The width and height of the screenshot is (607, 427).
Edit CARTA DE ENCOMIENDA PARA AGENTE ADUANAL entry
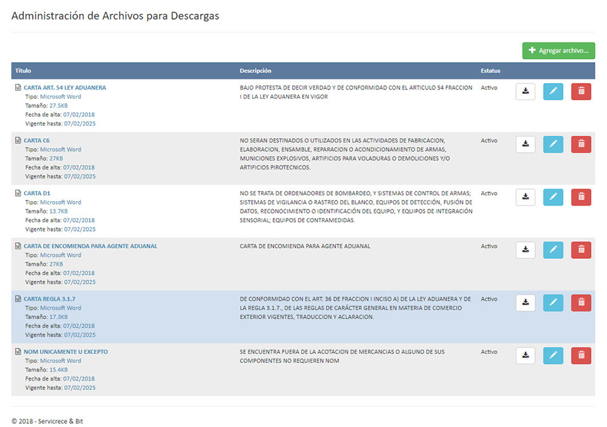click(553, 250)
